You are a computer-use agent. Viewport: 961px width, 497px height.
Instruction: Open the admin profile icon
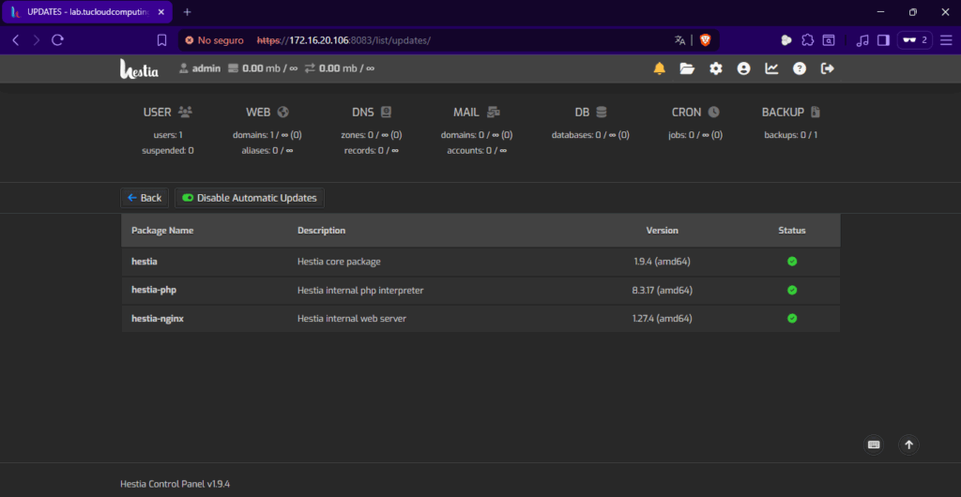coord(743,68)
